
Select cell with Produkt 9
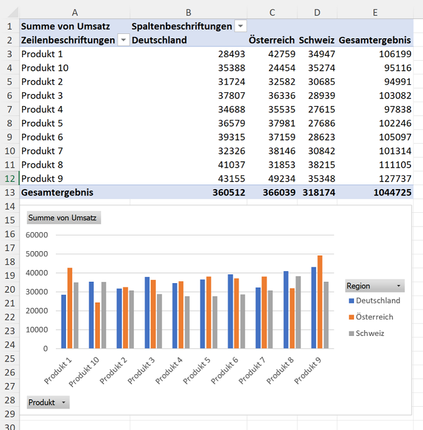pyautogui.click(x=75, y=178)
